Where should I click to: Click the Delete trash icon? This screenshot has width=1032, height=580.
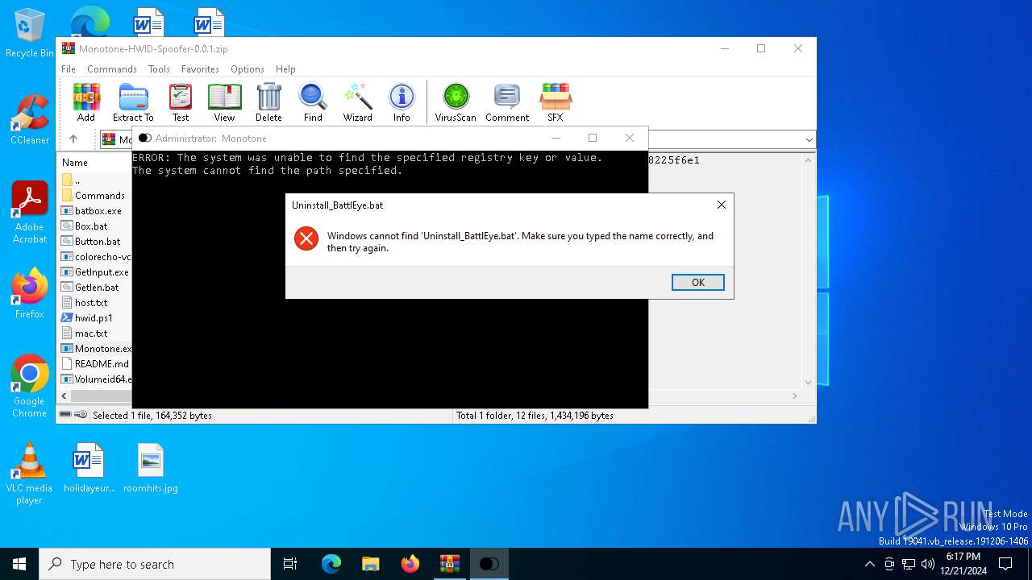tap(268, 102)
